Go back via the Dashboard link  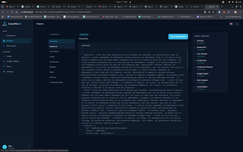tap(54, 34)
